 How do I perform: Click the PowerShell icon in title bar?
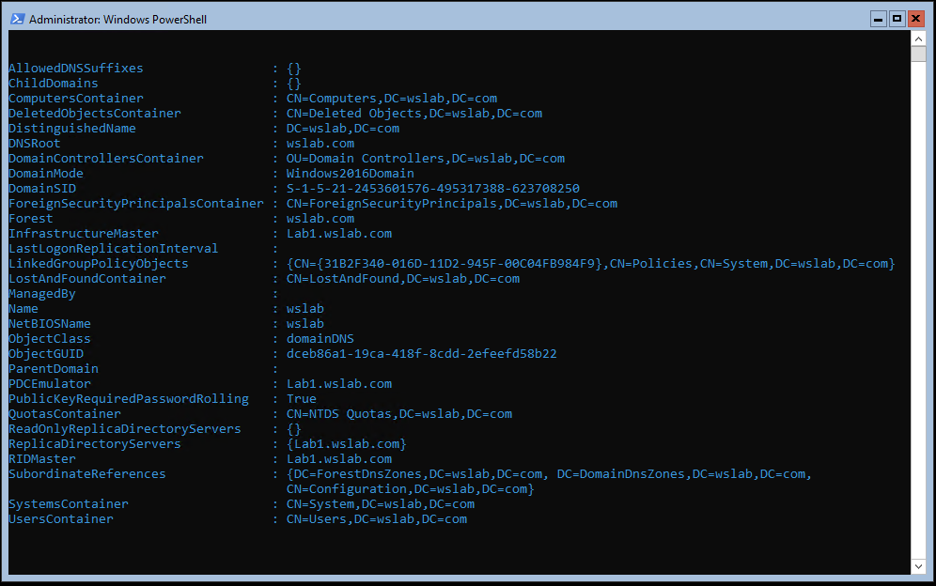18,19
